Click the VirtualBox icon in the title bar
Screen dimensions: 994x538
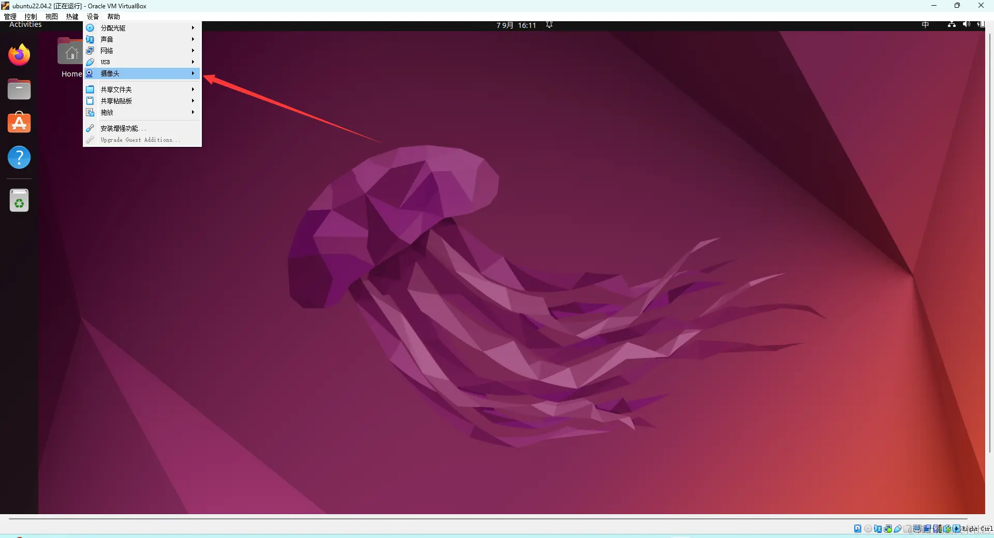[6, 6]
